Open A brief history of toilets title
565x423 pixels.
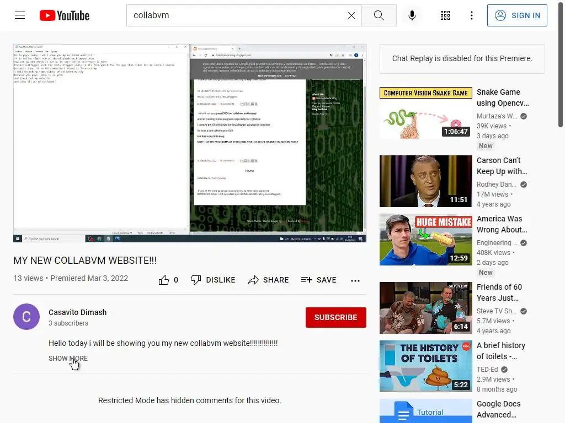click(501, 351)
